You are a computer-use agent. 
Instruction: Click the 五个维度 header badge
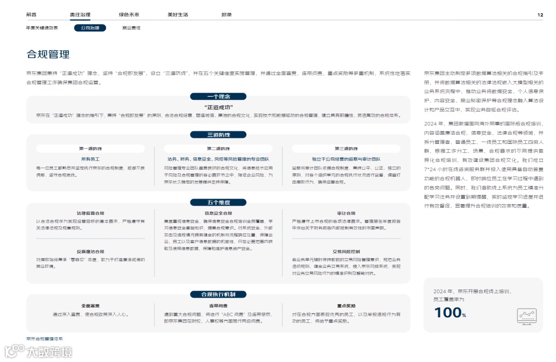pyautogui.click(x=218, y=202)
